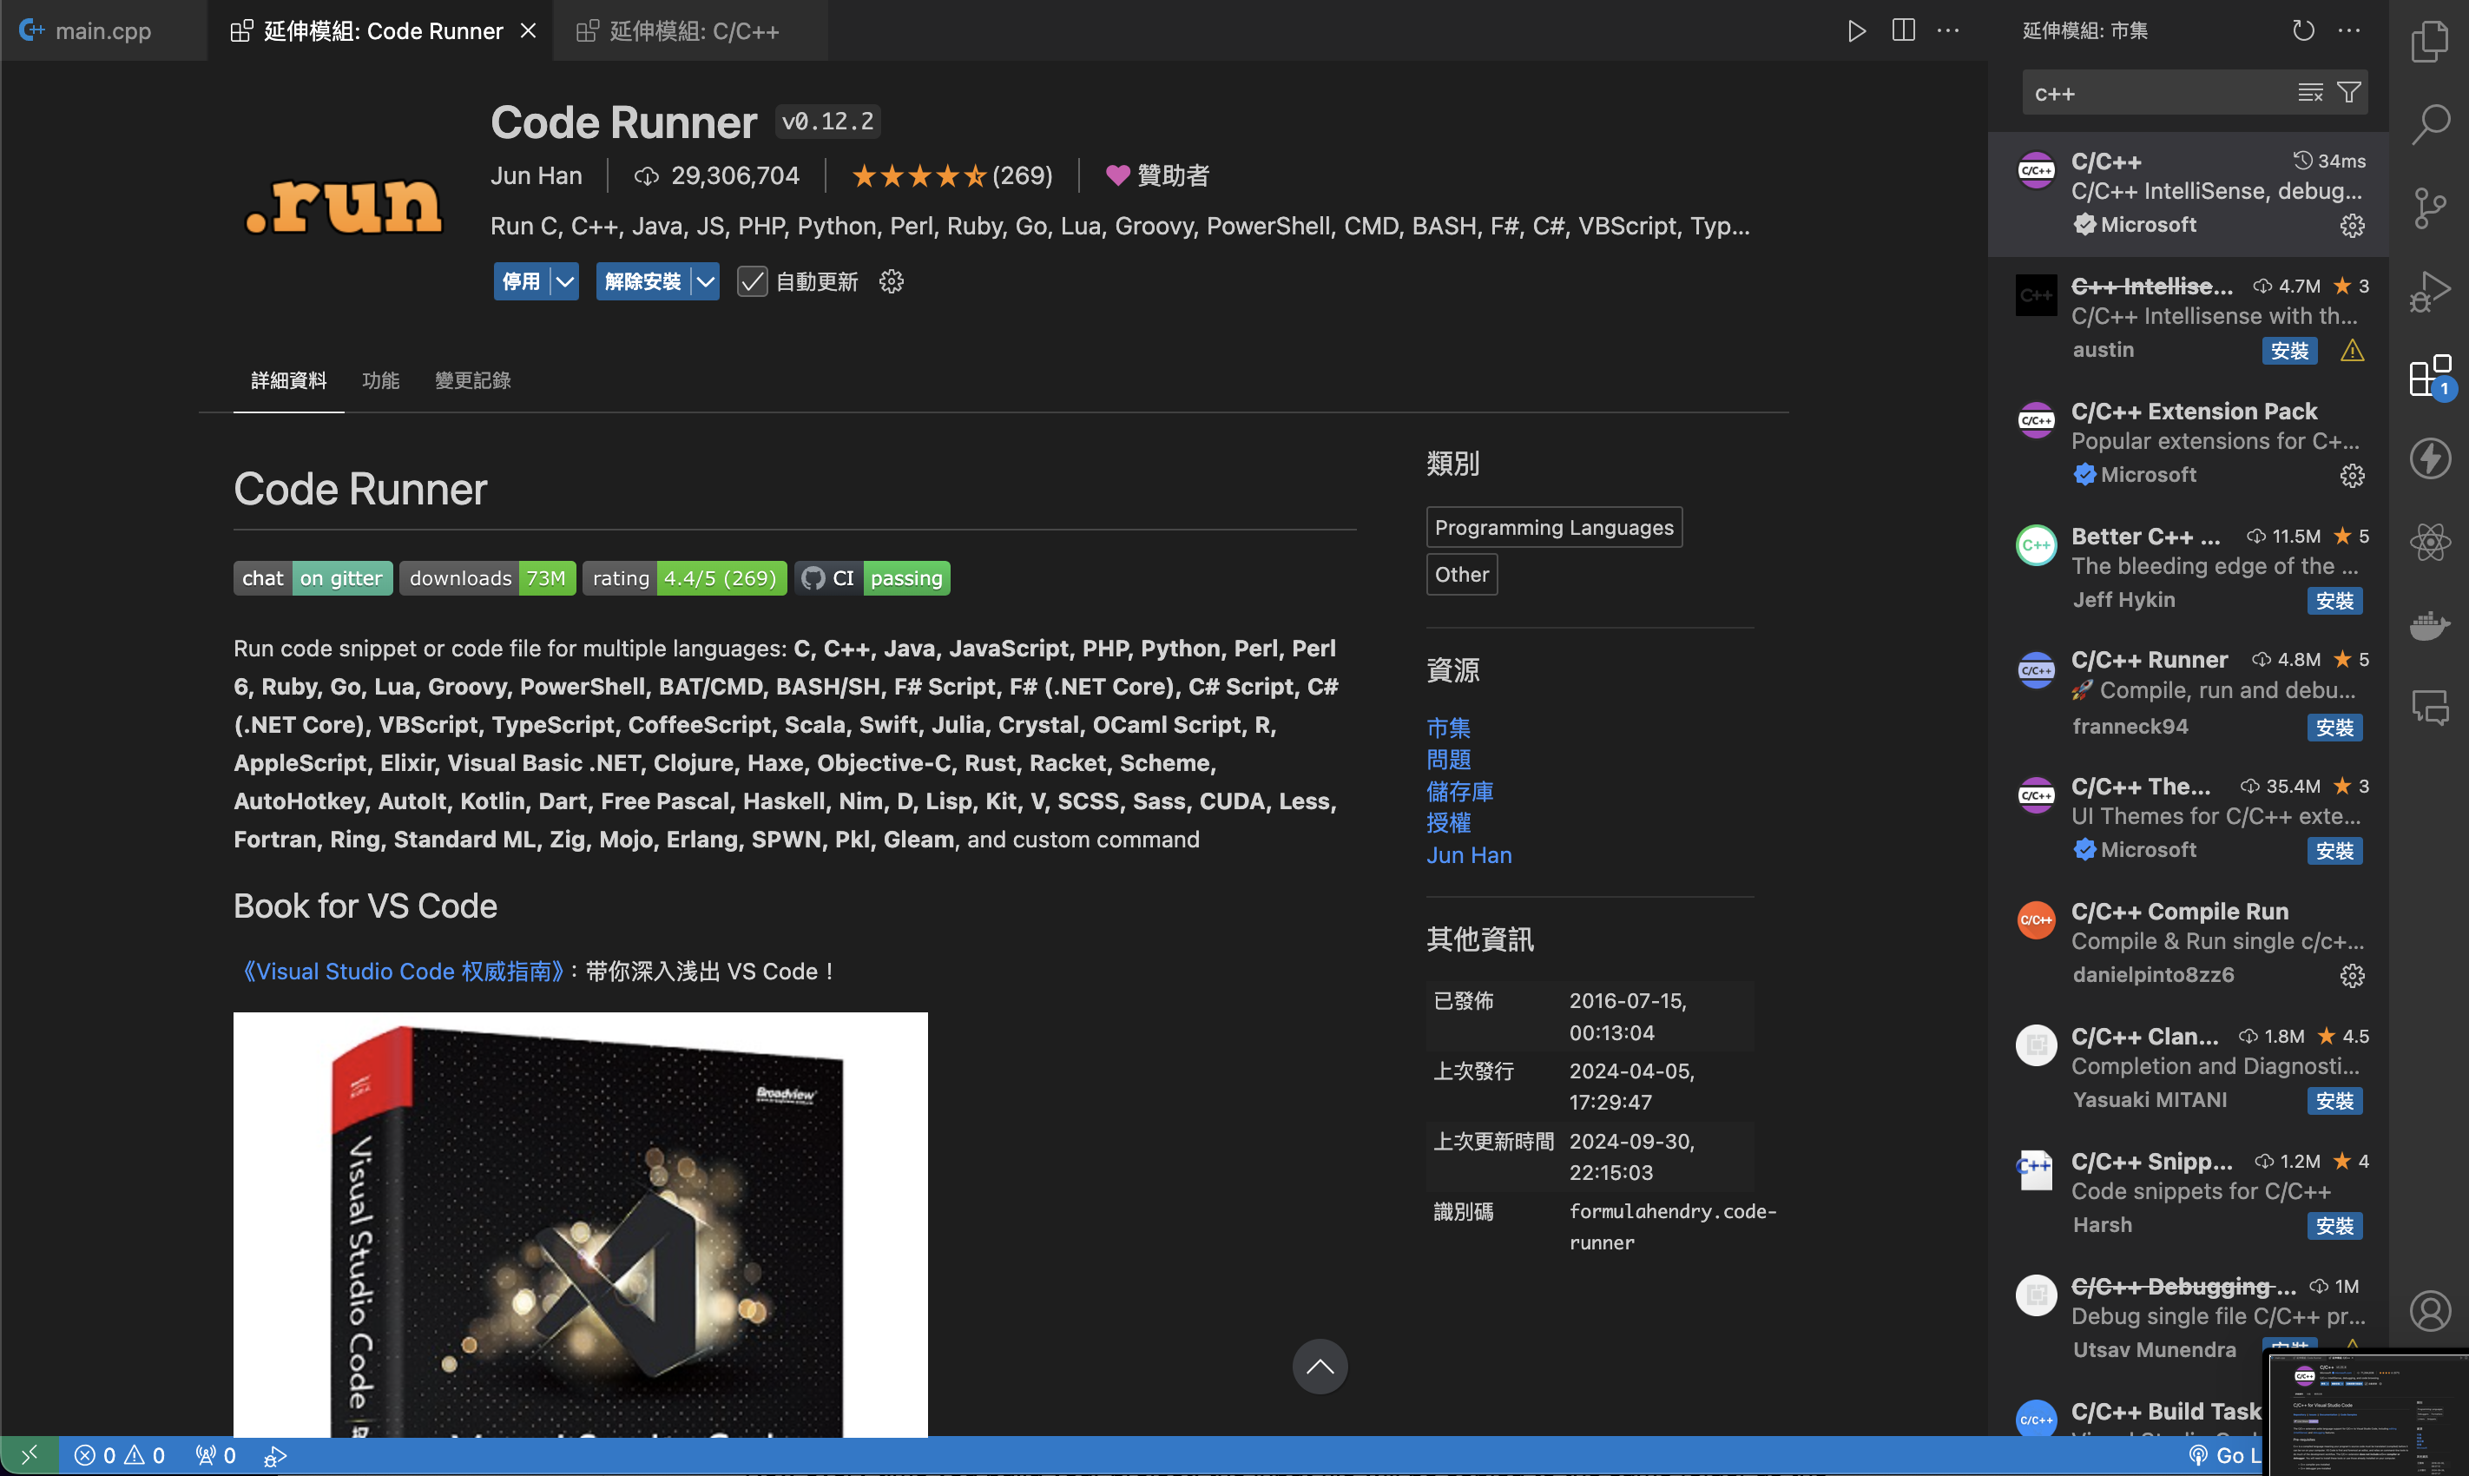The image size is (2469, 1476).
Task: Click the scroll to top arrow button
Action: [x=1320, y=1367]
